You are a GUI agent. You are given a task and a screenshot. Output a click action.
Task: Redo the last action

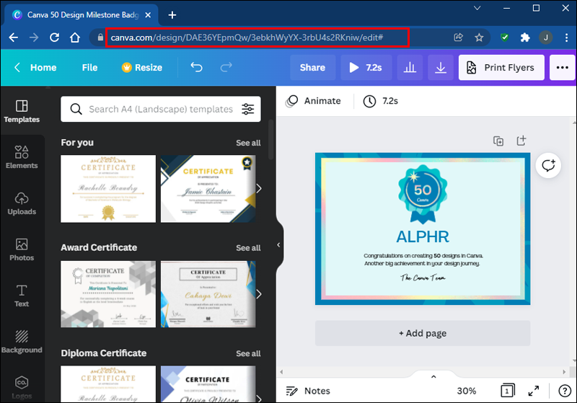point(226,67)
